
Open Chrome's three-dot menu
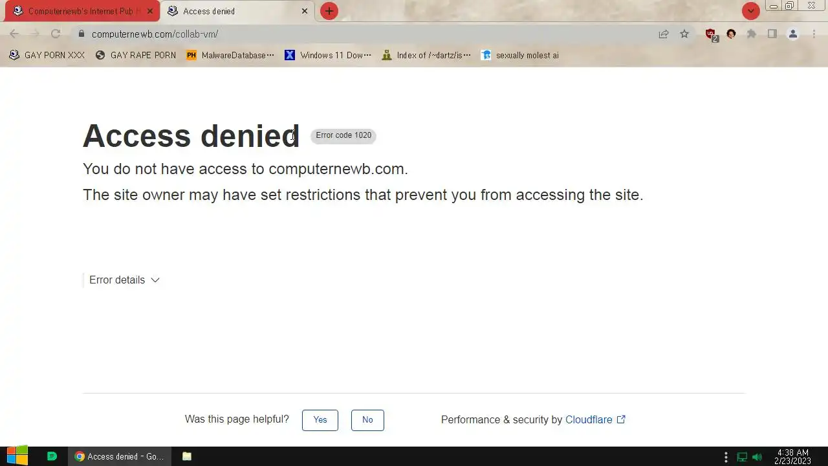tap(814, 34)
